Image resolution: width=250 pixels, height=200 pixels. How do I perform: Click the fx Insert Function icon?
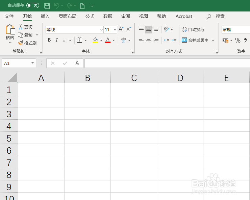click(77, 63)
